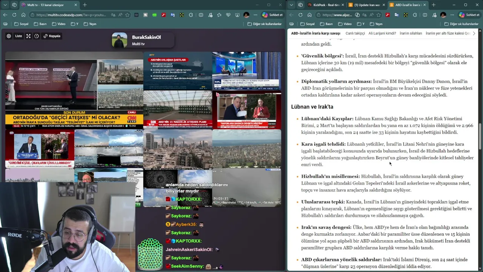Open read aloud icon in left address bar
The height and width of the screenshot is (272, 483).
point(120,15)
